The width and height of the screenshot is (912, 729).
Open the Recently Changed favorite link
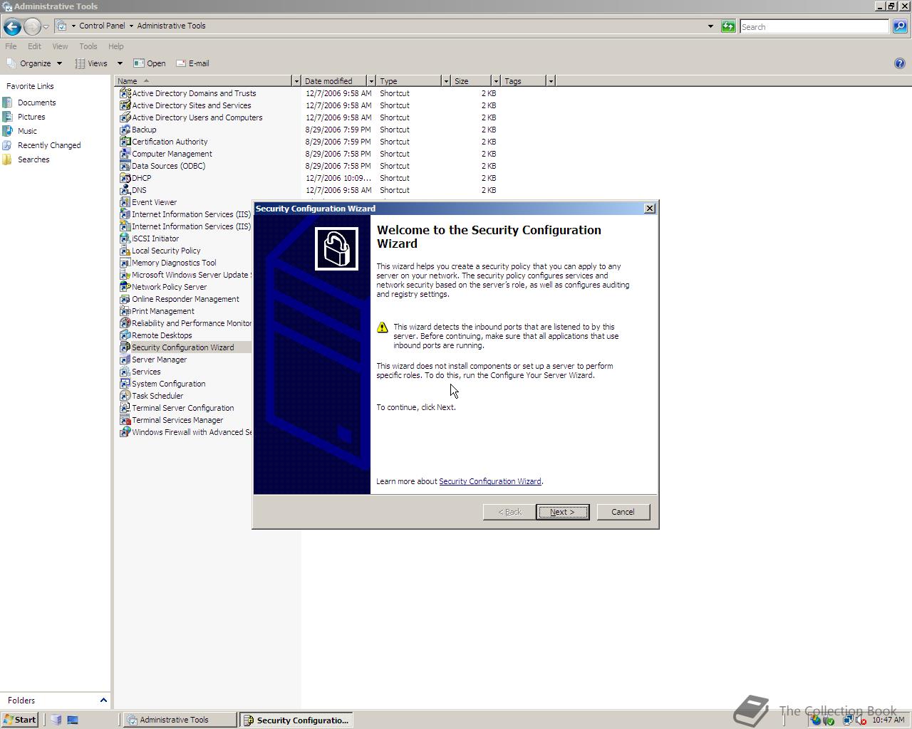coord(49,145)
